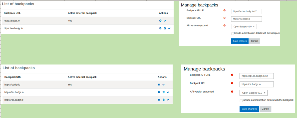Focus the https://api.ca.badgr.io/v2 field
This screenshot has width=297, height=118.
(257, 76)
